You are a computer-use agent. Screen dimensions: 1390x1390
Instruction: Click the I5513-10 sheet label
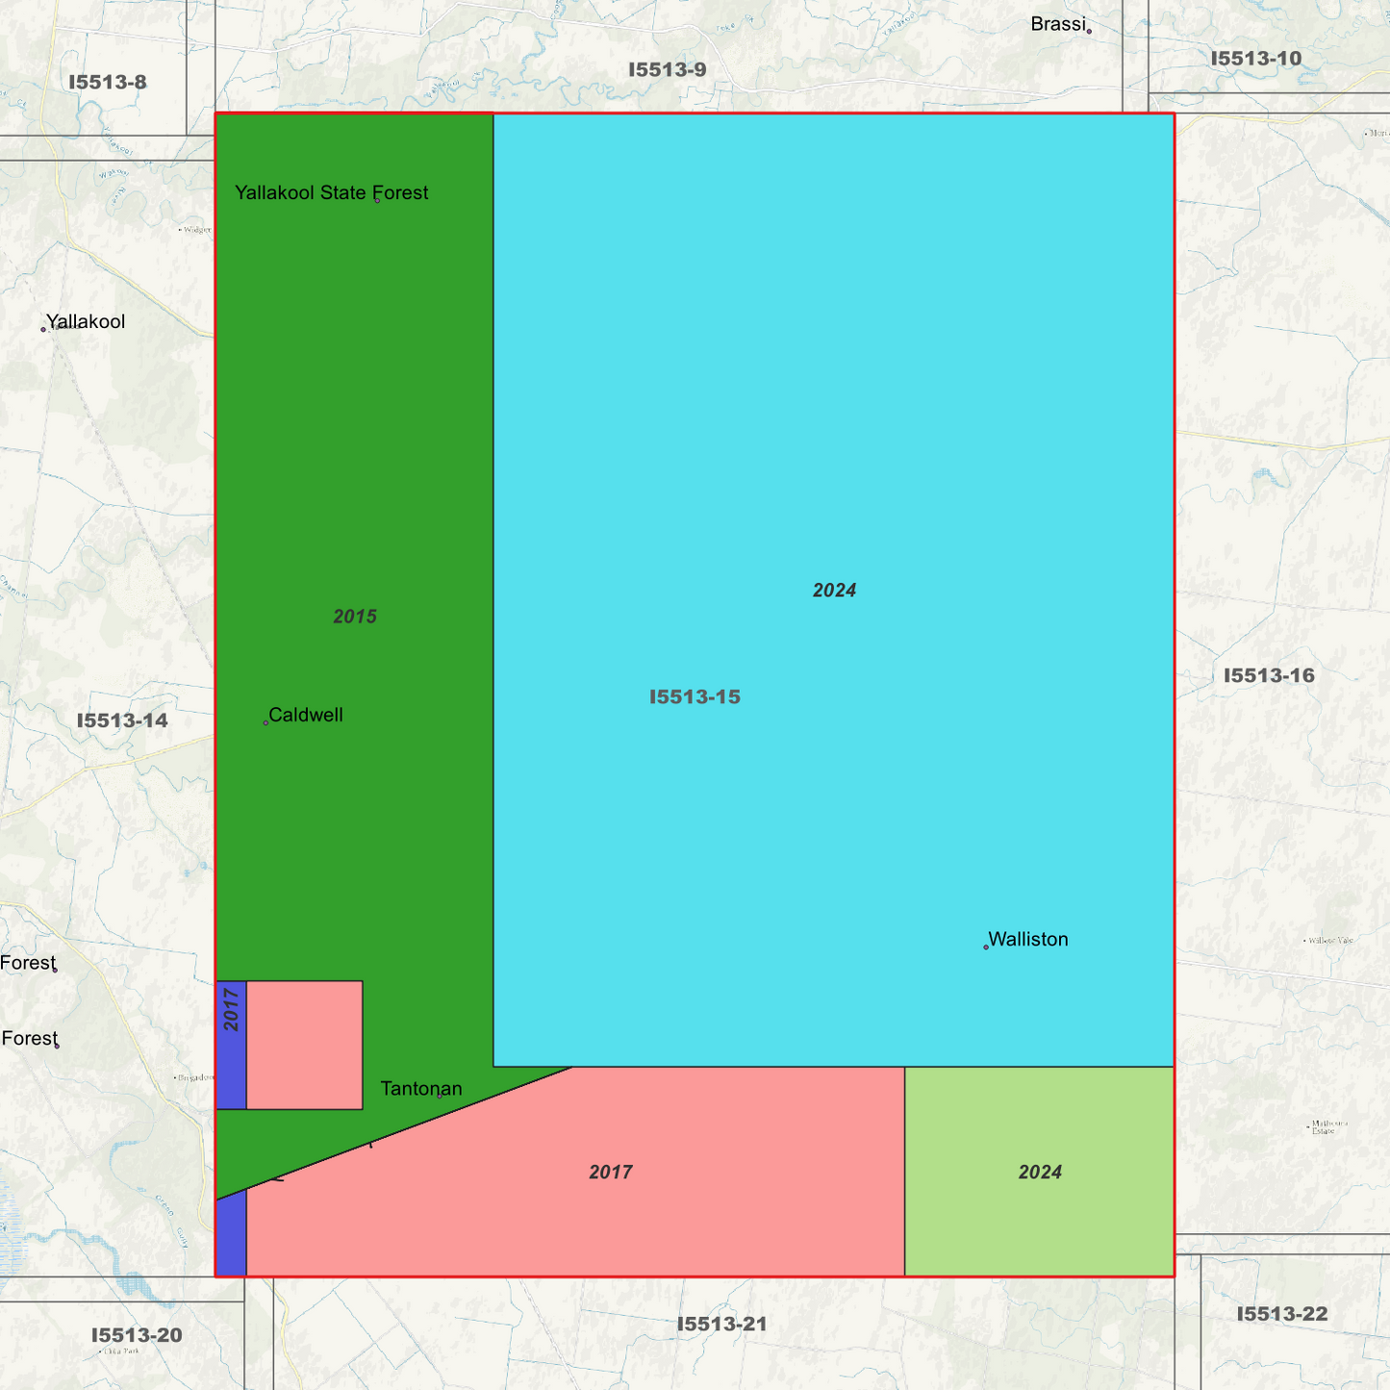(1255, 59)
